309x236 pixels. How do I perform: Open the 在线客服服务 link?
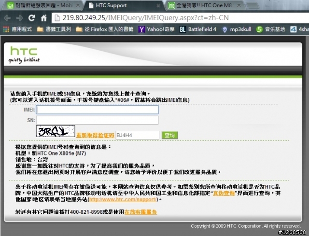pyautogui.click(x=140, y=212)
